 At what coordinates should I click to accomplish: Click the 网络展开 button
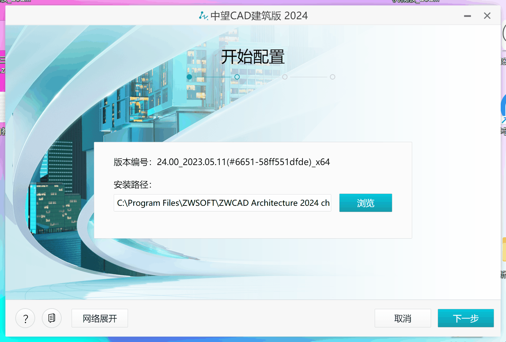(x=100, y=318)
